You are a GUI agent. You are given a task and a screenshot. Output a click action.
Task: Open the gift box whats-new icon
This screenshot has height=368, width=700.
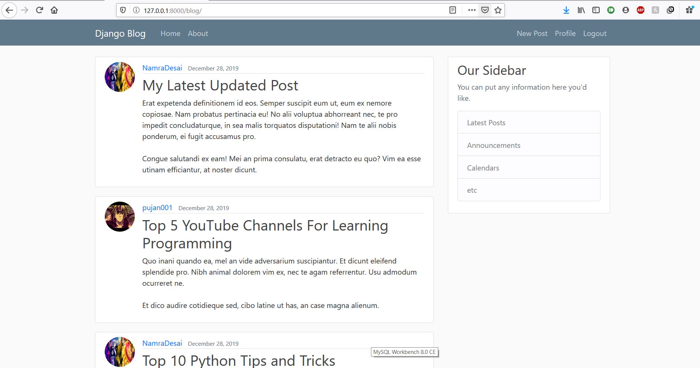[x=690, y=10]
